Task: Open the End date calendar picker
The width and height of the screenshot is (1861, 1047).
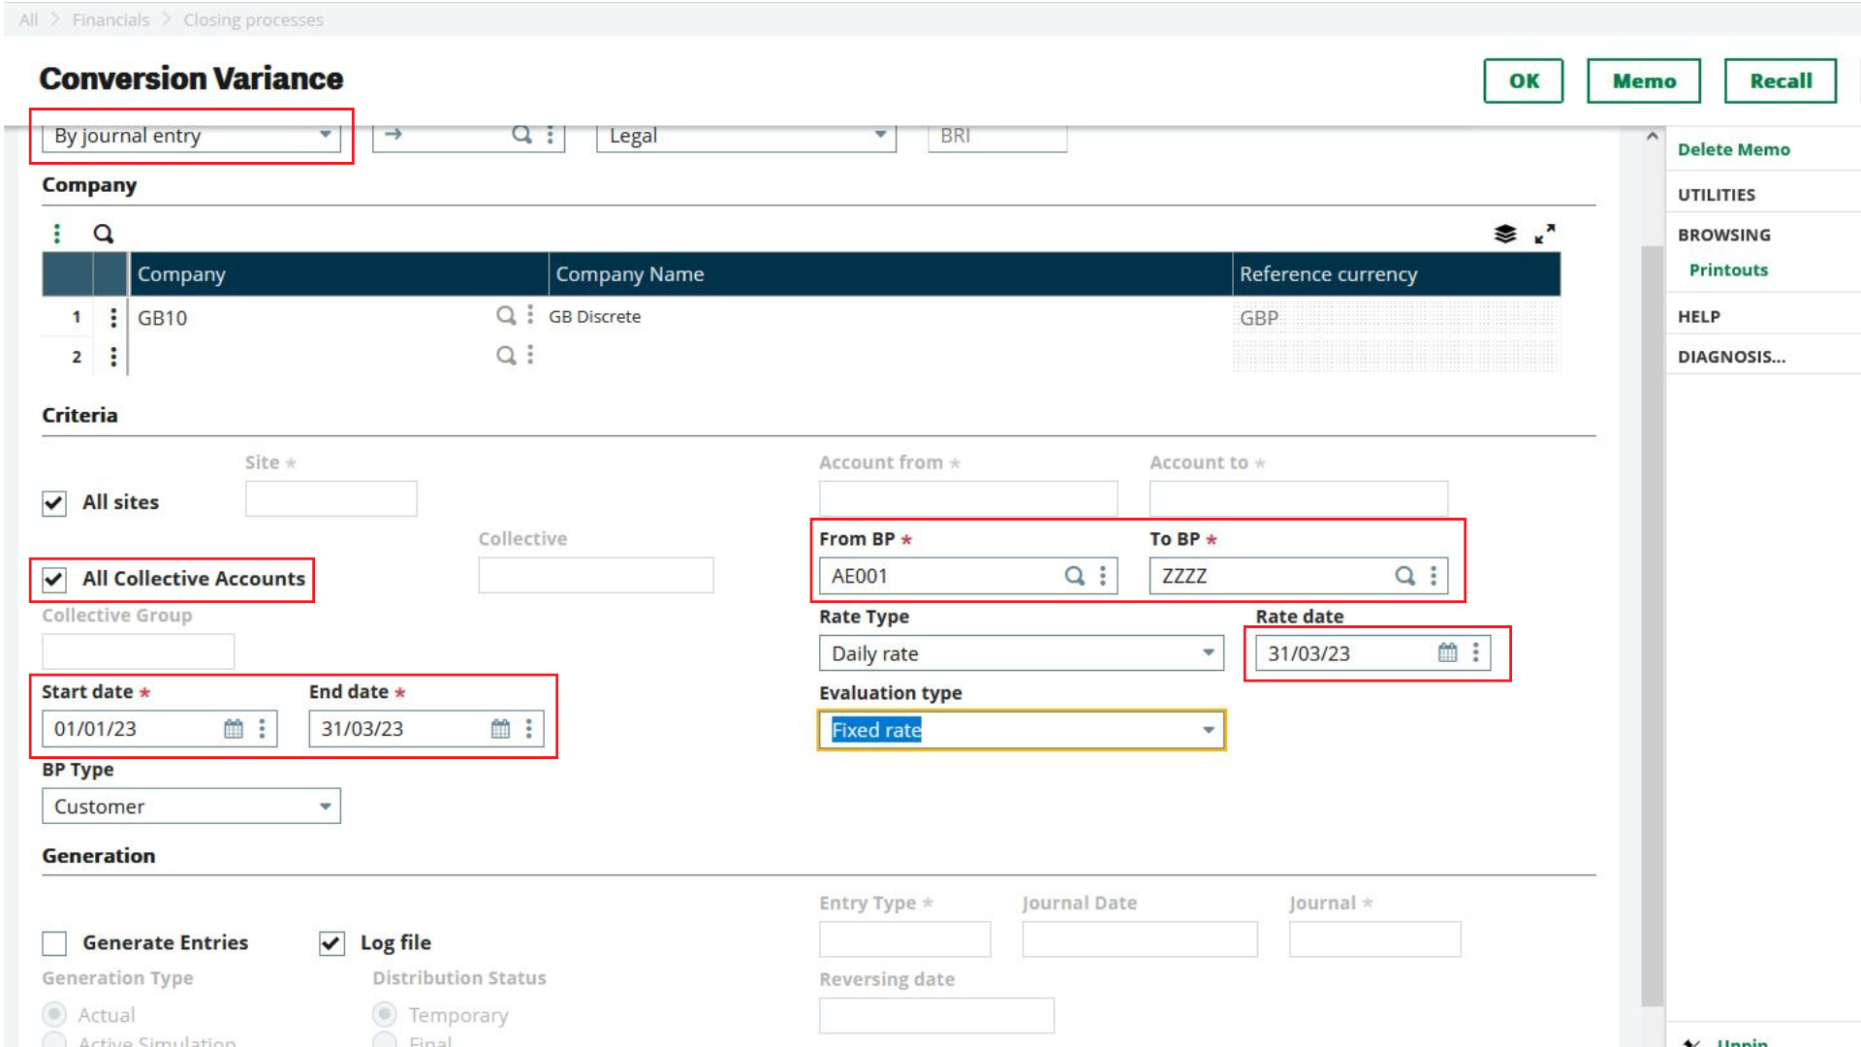Action: point(500,729)
